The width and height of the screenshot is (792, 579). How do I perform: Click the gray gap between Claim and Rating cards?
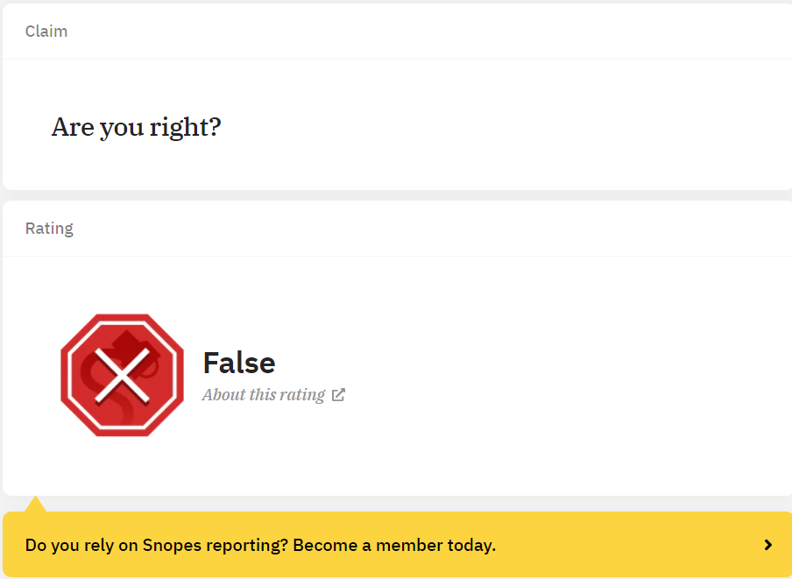pyautogui.click(x=397, y=195)
